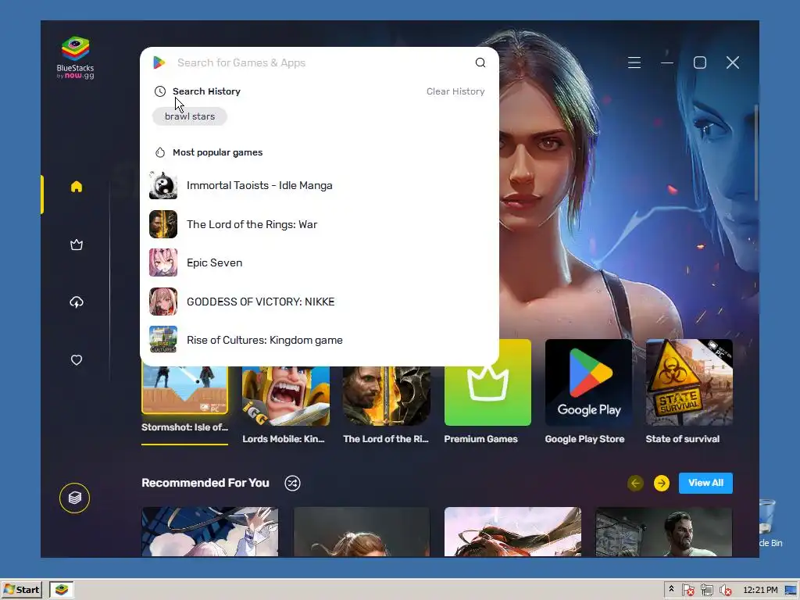The image size is (800, 600).
Task: Click the BlueStacks logo
Action: coord(76,58)
